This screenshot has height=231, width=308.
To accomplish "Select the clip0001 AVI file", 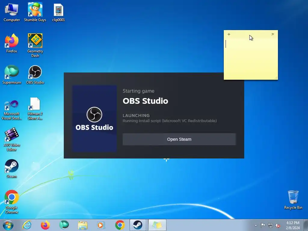I will (x=58, y=12).
